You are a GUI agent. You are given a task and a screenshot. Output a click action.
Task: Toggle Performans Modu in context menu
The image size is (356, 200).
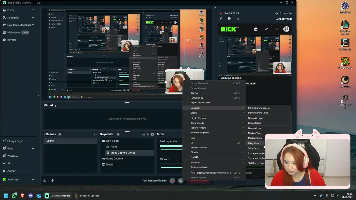pos(214,167)
